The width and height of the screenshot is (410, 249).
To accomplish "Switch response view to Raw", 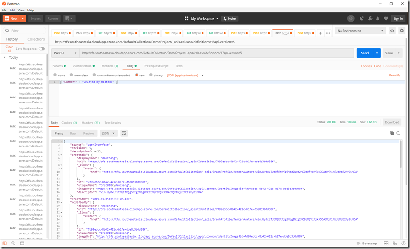I will coord(73,133).
